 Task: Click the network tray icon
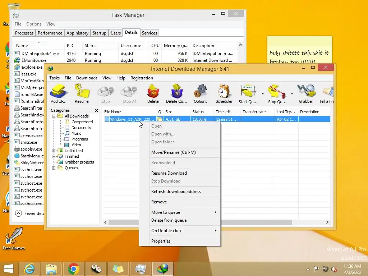coord(325,269)
